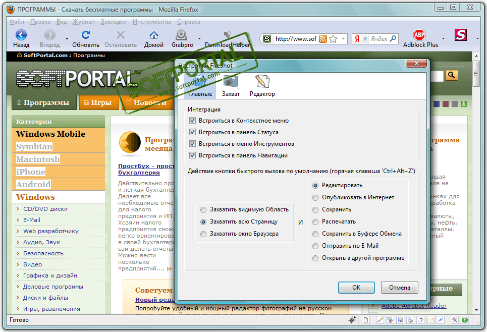Switch to the Захват settings tab
487x332 pixels.
coord(231,86)
